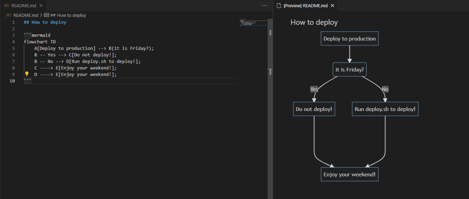Click the 'A[Deploy to production]' code line
The width and height of the screenshot is (469, 199).
tap(94, 48)
